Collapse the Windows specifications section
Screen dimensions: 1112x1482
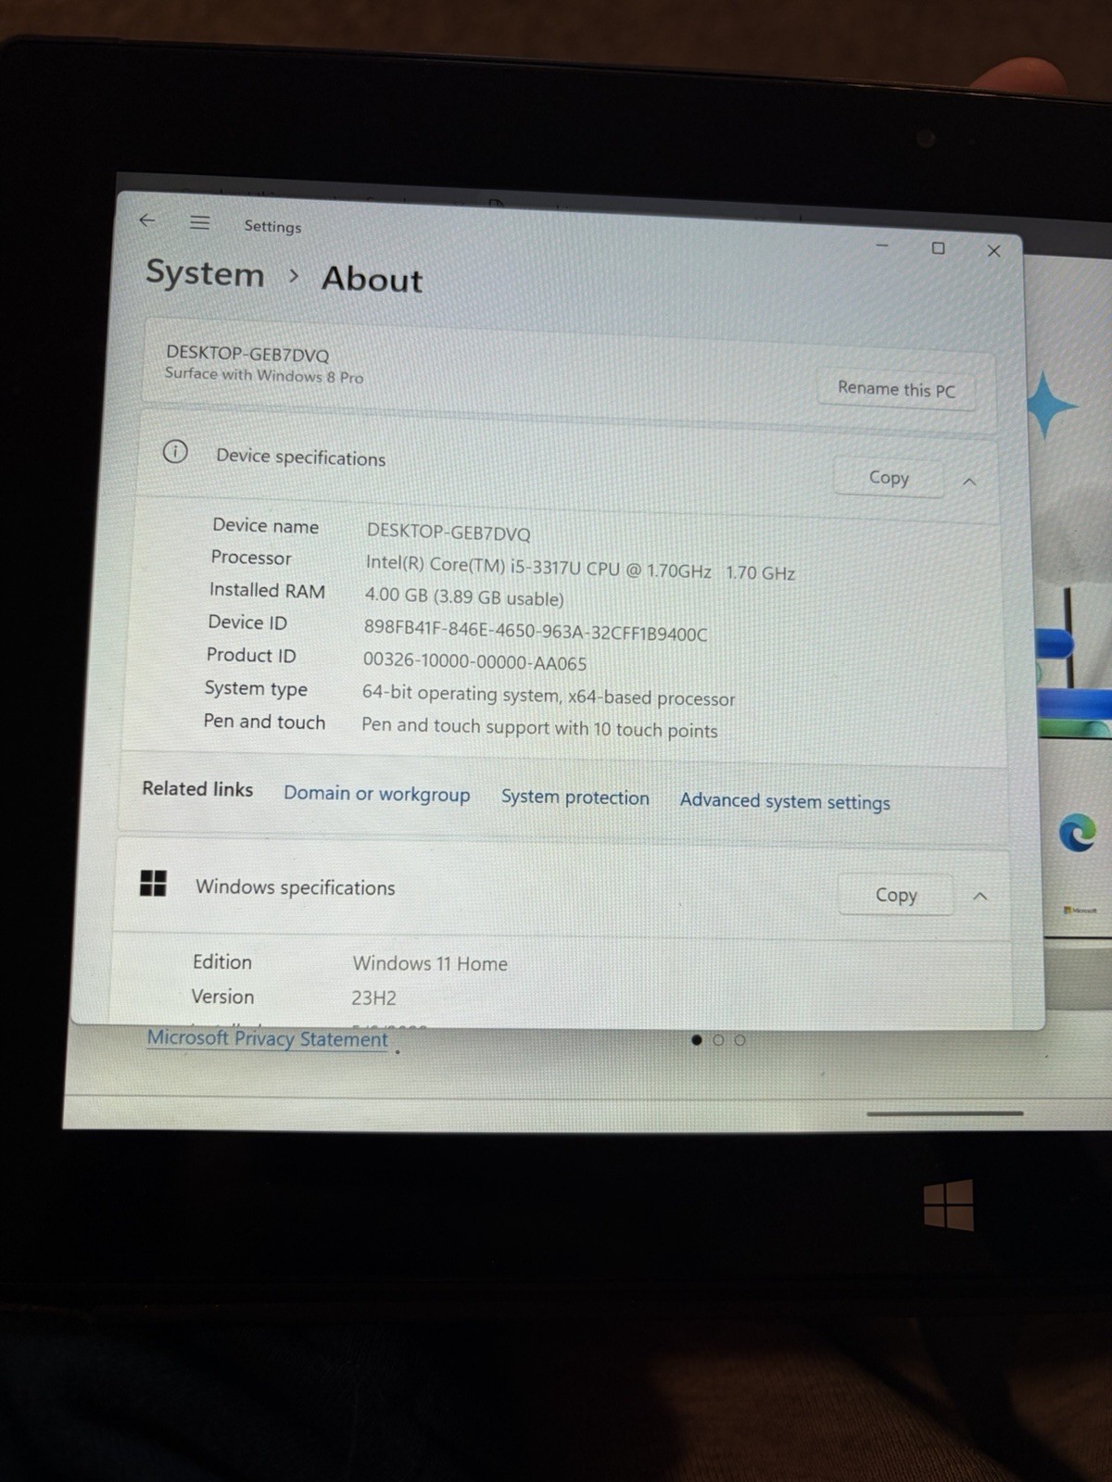tap(980, 897)
